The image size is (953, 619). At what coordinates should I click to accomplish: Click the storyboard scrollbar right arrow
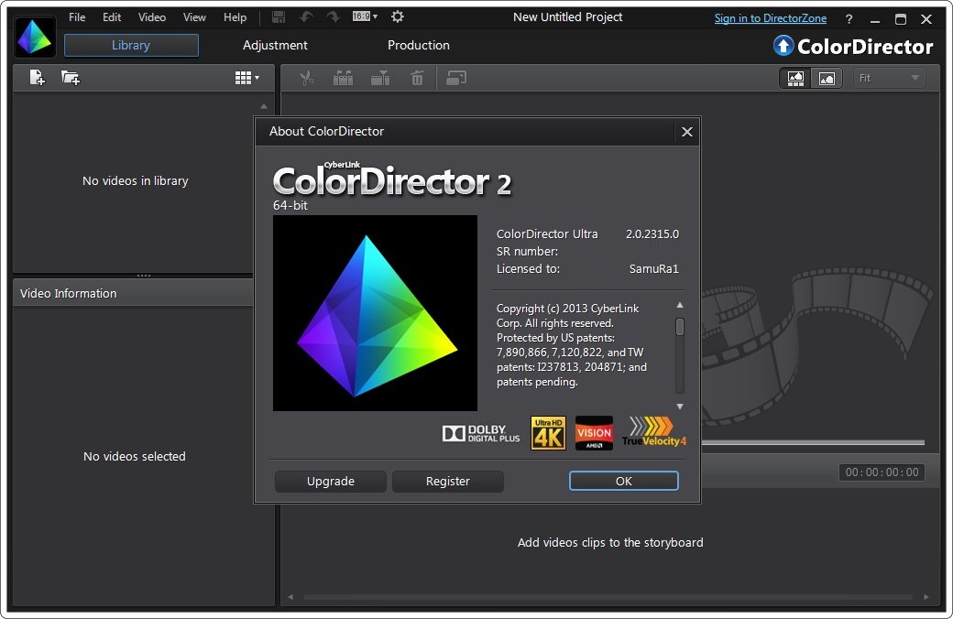pyautogui.click(x=926, y=597)
